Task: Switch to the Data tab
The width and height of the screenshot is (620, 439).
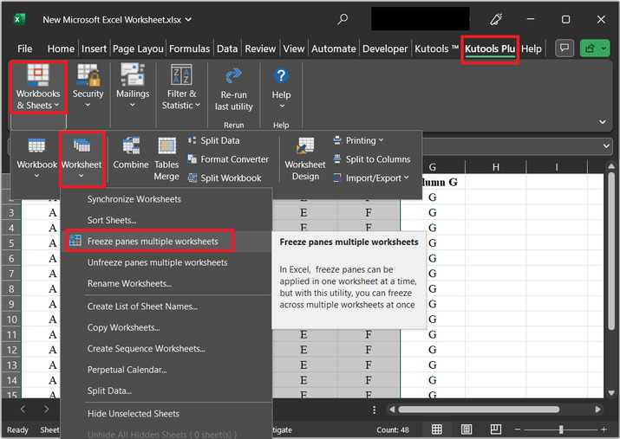Action: (227, 48)
